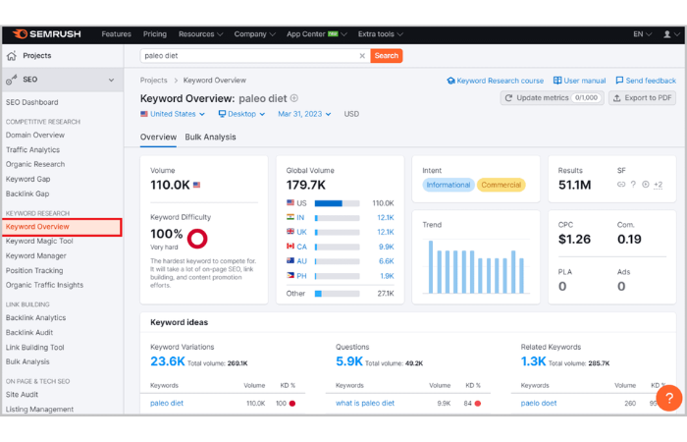
Task: Click the orange Search button
Action: [387, 56]
